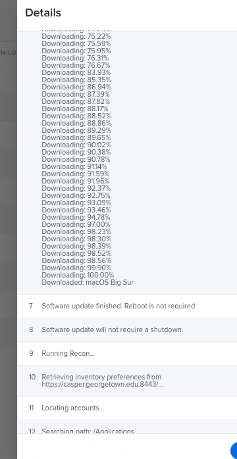Click the row number 10 label
The height and width of the screenshot is (459, 237).
(32, 377)
